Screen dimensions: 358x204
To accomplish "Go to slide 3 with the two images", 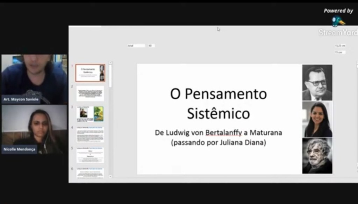I will [90, 114].
